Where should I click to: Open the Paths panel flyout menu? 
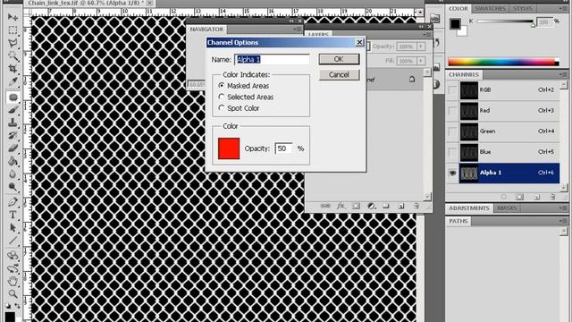(562, 221)
